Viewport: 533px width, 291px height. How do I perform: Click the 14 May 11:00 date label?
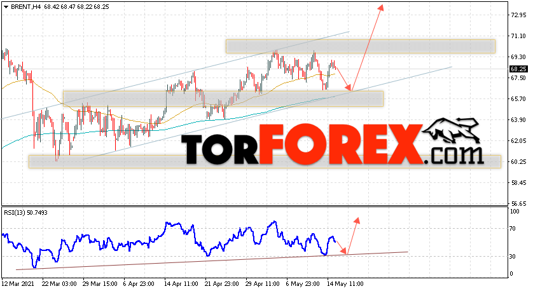(345, 283)
